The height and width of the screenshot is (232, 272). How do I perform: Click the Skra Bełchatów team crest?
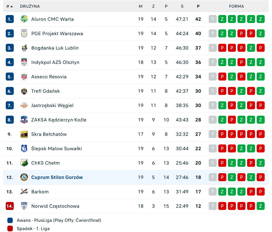(24, 134)
